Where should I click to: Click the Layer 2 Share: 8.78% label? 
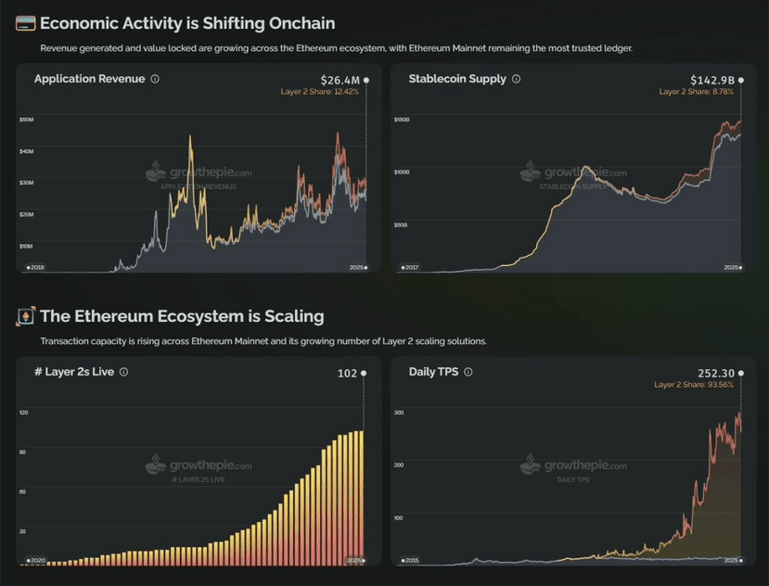click(696, 92)
